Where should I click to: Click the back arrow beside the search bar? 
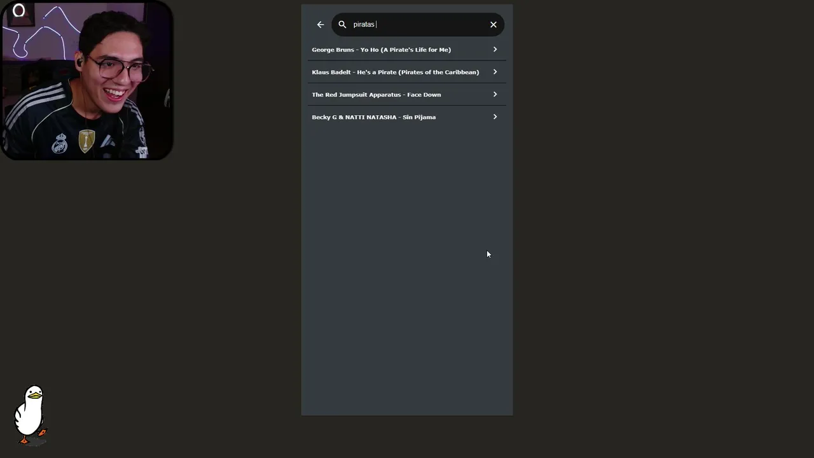click(x=321, y=25)
